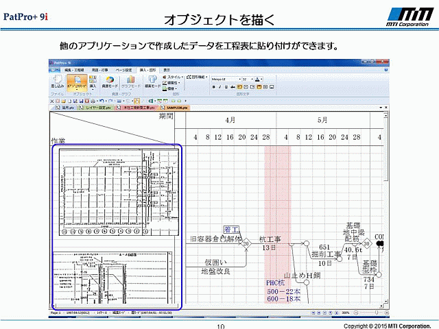This screenshot has width=439, height=329.
Task: Click the first view icon in status bar
Action: (x=313, y=313)
